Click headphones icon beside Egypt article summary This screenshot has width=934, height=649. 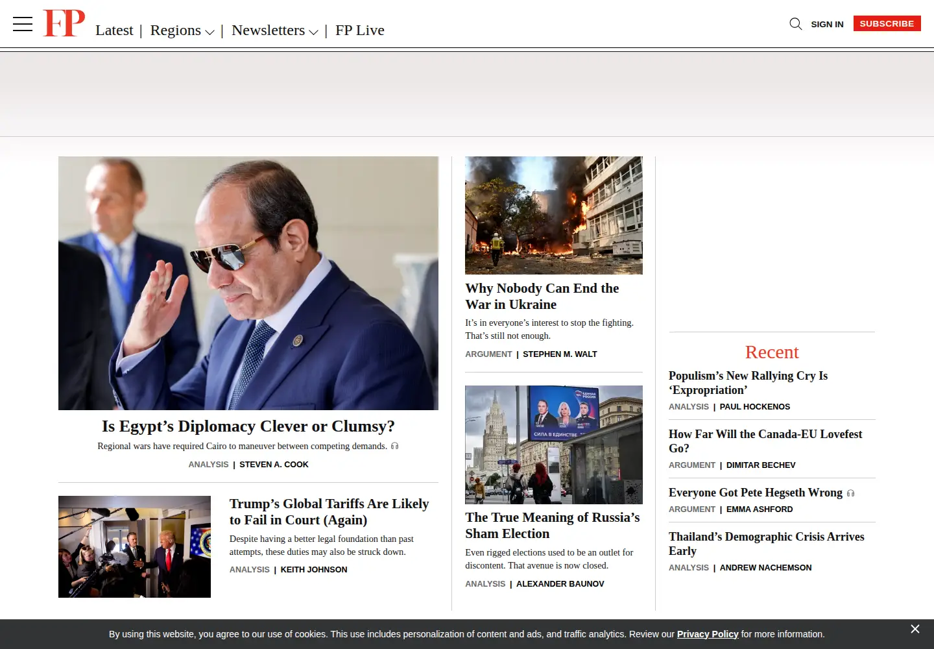pyautogui.click(x=394, y=446)
